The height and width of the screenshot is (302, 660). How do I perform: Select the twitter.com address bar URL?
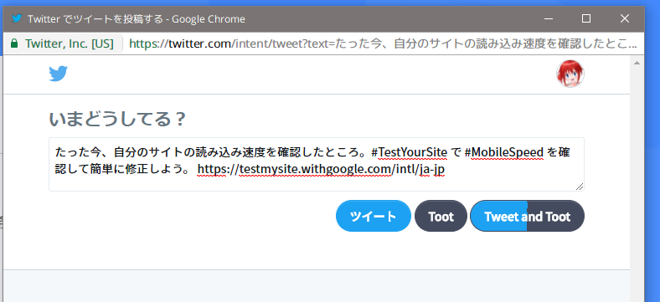(x=383, y=44)
